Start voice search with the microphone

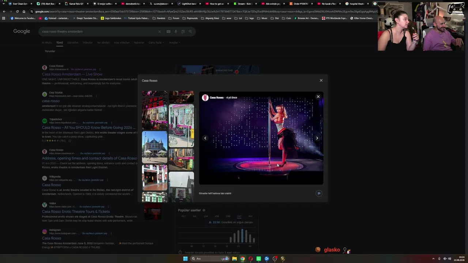click(176, 31)
